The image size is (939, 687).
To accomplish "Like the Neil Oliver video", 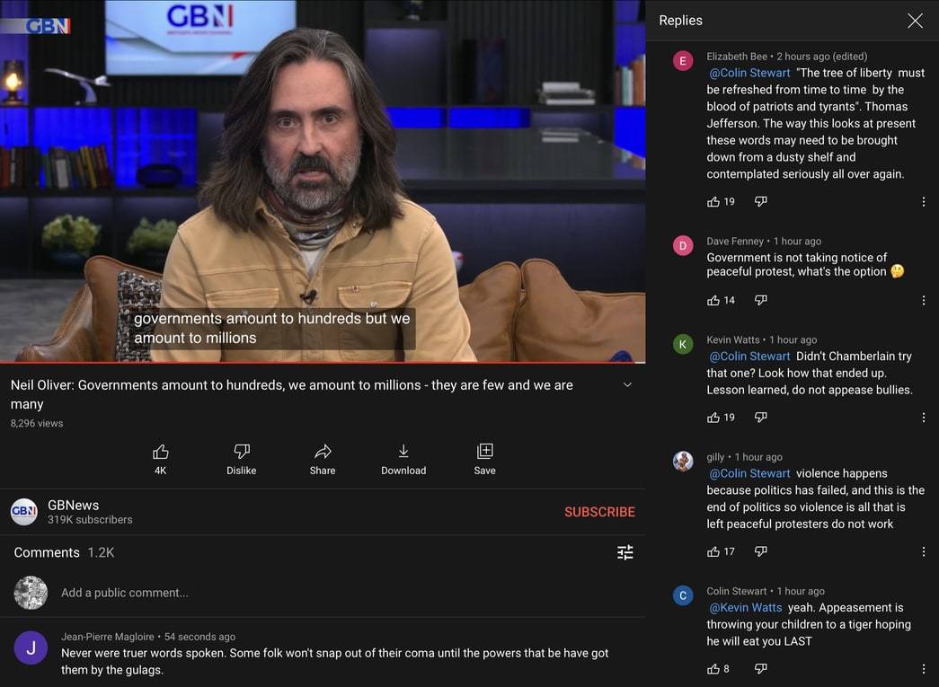I will (160, 452).
